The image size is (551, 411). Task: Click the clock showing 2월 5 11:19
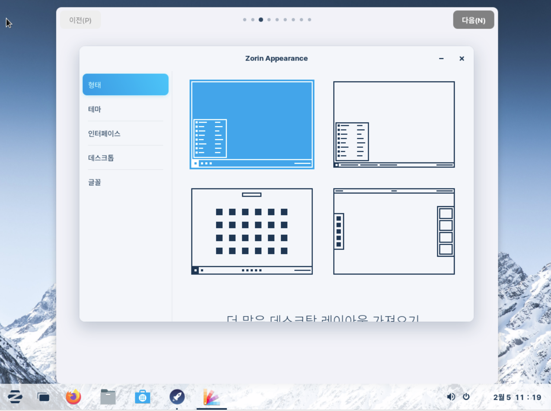point(517,397)
